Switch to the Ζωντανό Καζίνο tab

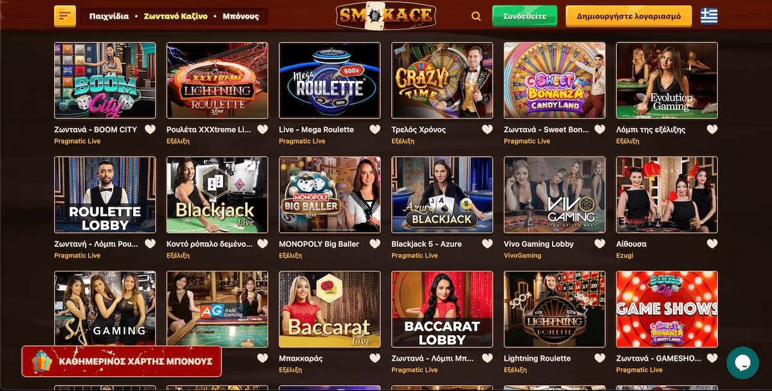click(176, 16)
